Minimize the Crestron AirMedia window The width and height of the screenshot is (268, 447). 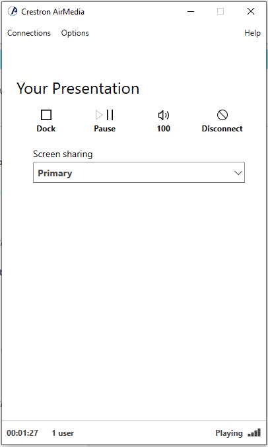click(x=191, y=11)
